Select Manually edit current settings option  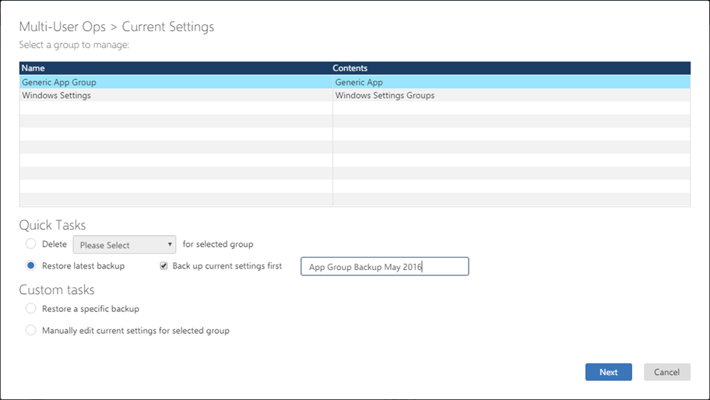pos(31,330)
